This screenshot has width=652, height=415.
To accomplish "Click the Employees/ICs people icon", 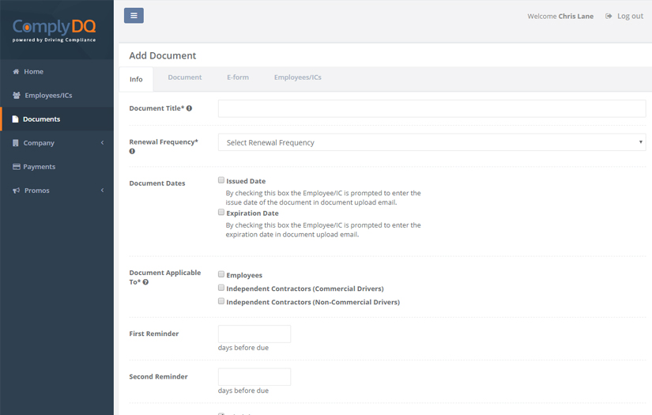I will pos(17,95).
